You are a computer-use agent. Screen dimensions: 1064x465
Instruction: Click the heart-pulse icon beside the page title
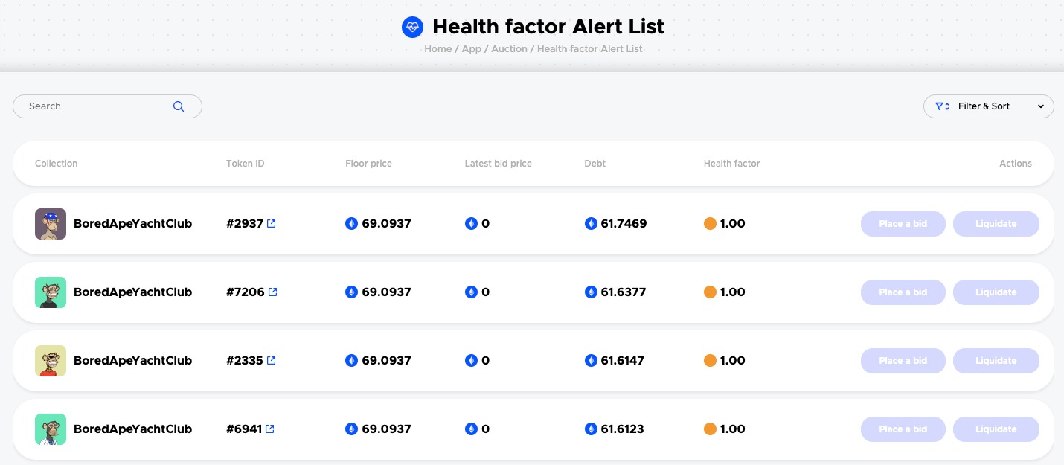(412, 28)
